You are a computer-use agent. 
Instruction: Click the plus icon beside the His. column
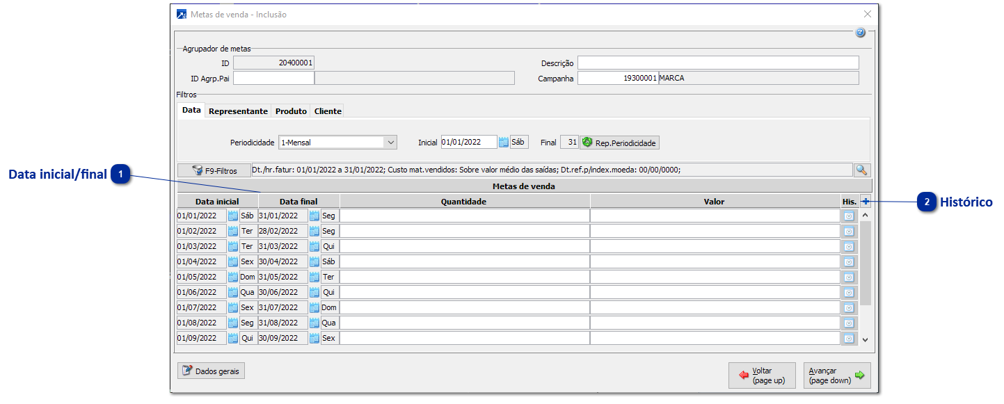(865, 202)
